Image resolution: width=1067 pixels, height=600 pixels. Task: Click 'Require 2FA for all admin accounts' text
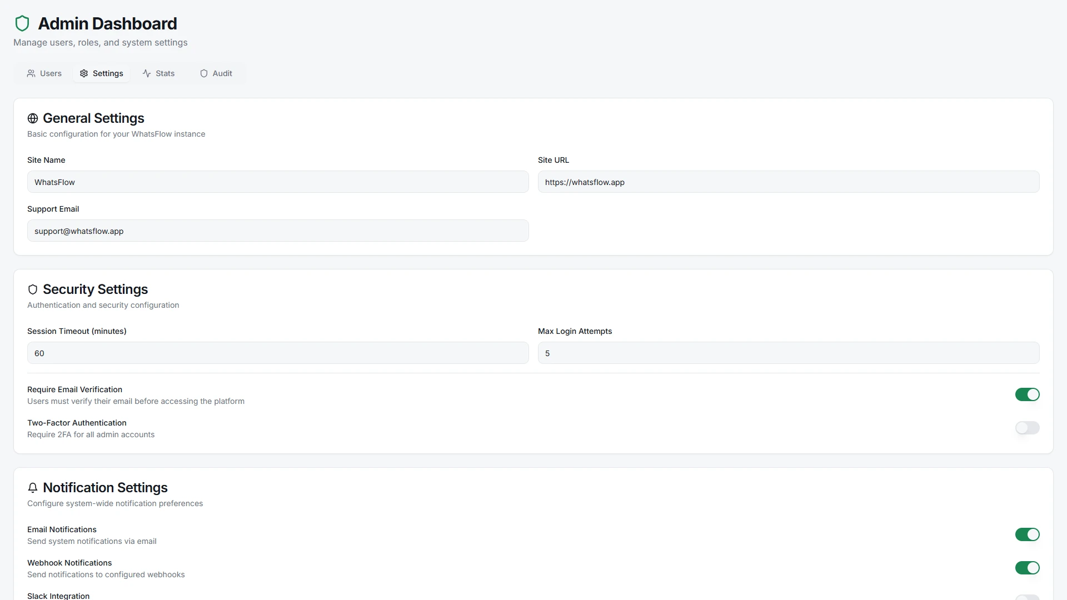(x=91, y=434)
